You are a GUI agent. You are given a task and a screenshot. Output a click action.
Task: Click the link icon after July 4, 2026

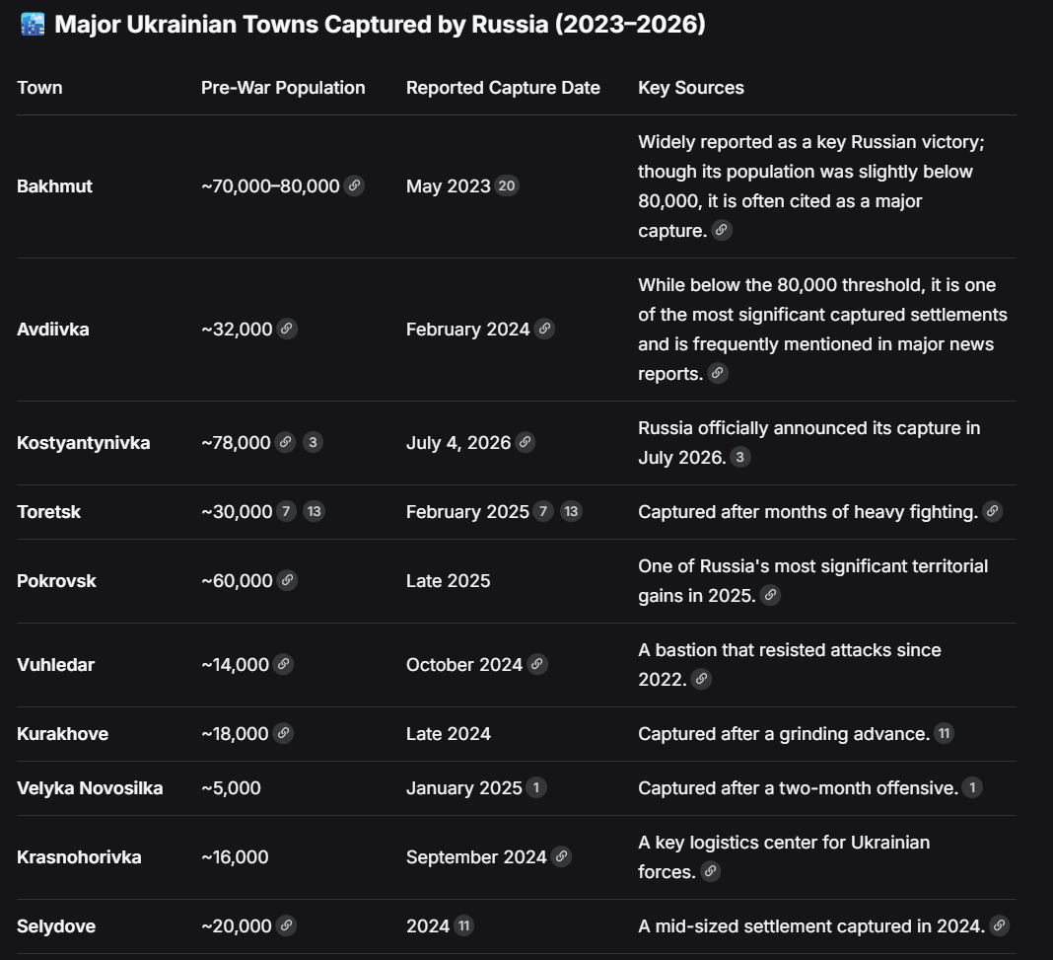coord(526,442)
